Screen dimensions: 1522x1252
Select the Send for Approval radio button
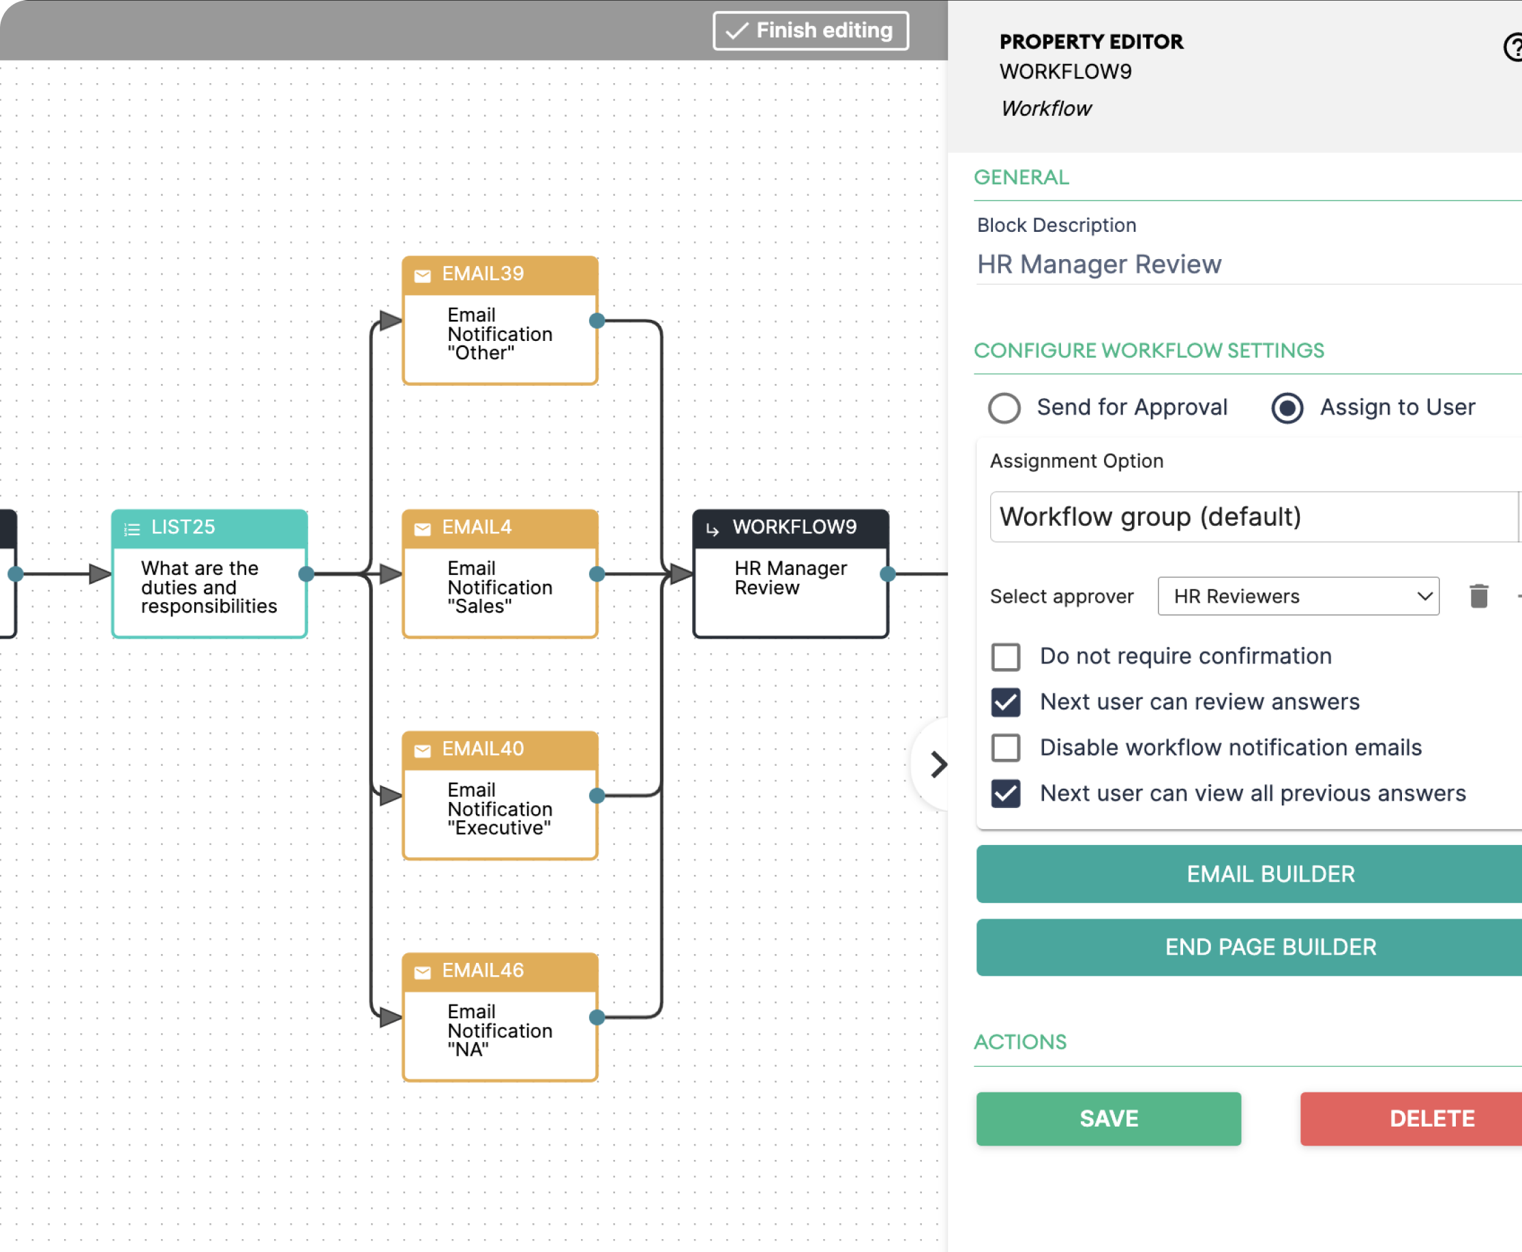tap(1004, 408)
